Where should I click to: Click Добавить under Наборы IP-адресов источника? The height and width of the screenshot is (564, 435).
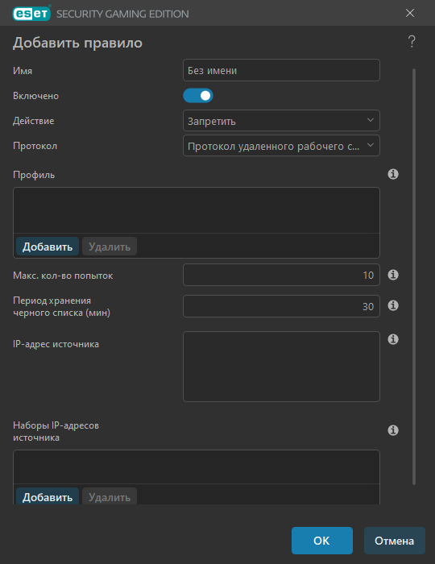click(48, 497)
